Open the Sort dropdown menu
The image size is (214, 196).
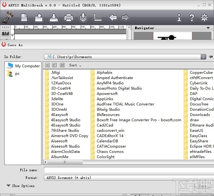[x=75, y=65]
